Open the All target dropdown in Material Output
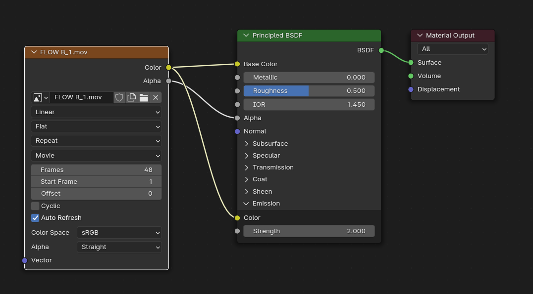 click(452, 49)
